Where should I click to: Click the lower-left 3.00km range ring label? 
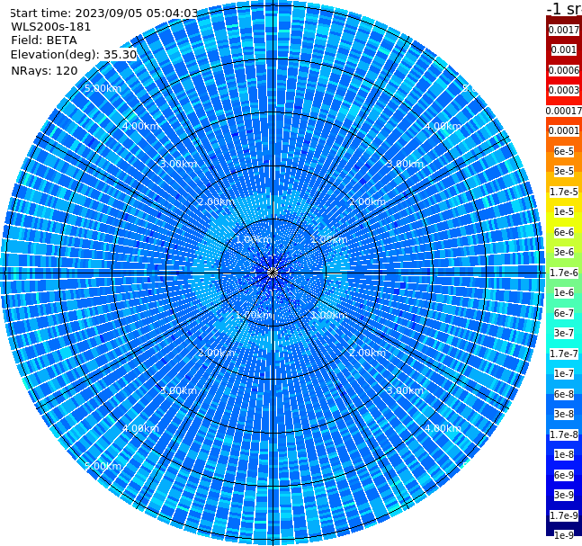(178, 390)
